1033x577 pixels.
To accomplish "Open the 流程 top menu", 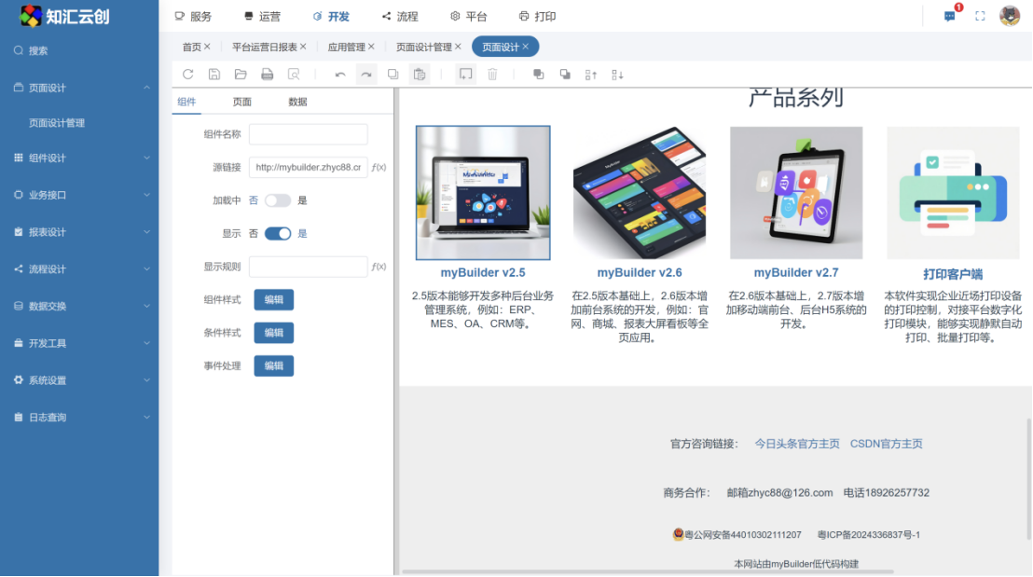I will click(400, 17).
